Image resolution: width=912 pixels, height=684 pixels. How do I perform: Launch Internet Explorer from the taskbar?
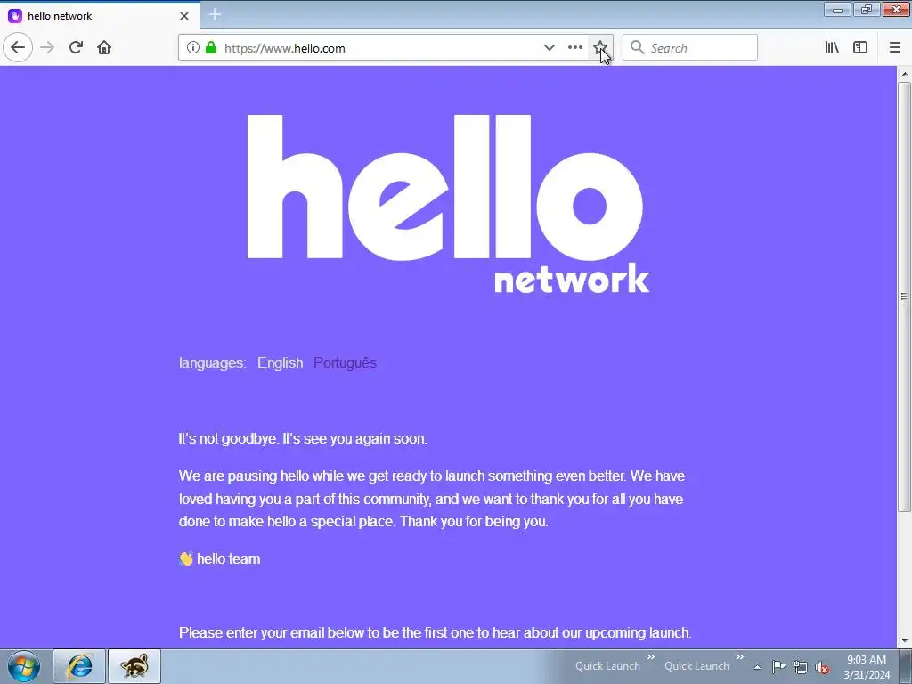(79, 666)
